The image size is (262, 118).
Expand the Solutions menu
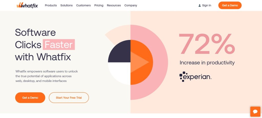[x=67, y=5]
